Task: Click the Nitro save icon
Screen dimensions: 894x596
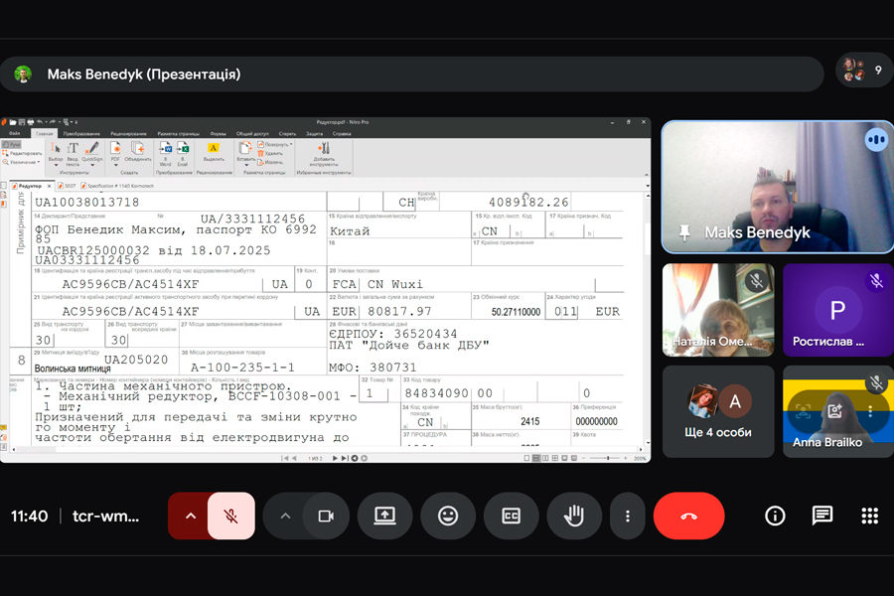Action: pyautogui.click(x=21, y=122)
